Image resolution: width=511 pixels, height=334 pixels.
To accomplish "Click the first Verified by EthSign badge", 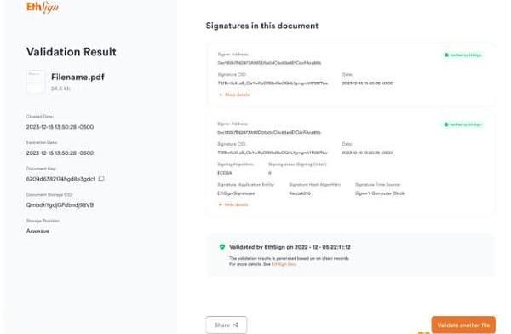I will pyautogui.click(x=462, y=55).
